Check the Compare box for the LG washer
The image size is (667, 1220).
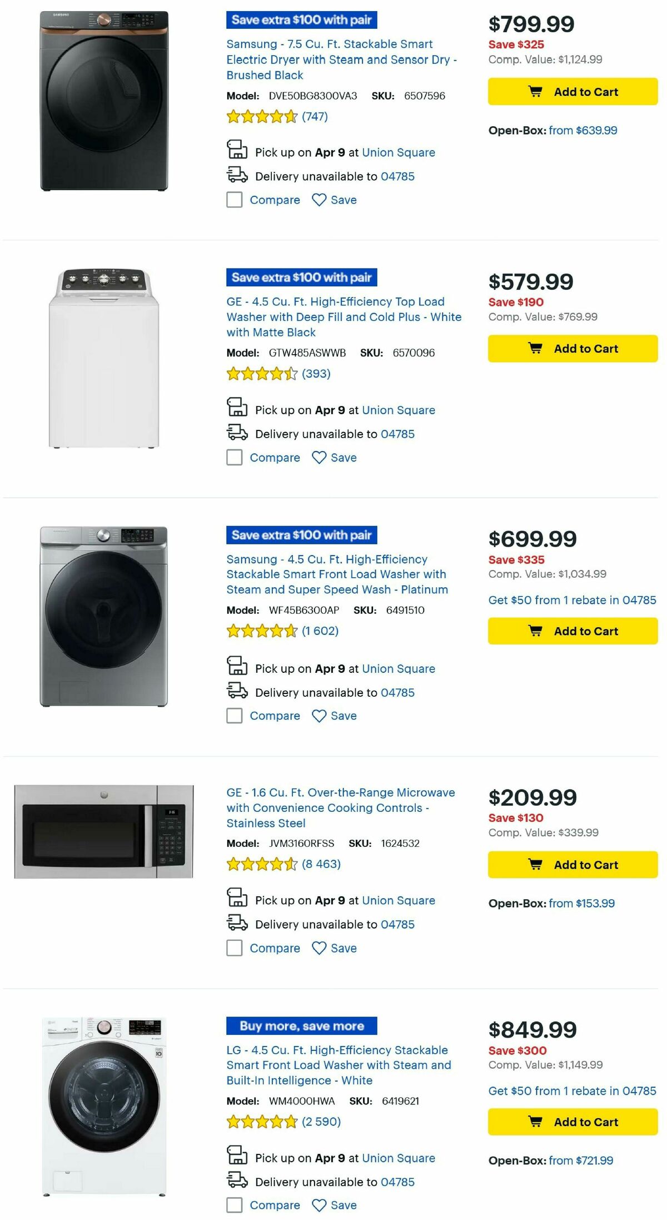(x=233, y=1205)
